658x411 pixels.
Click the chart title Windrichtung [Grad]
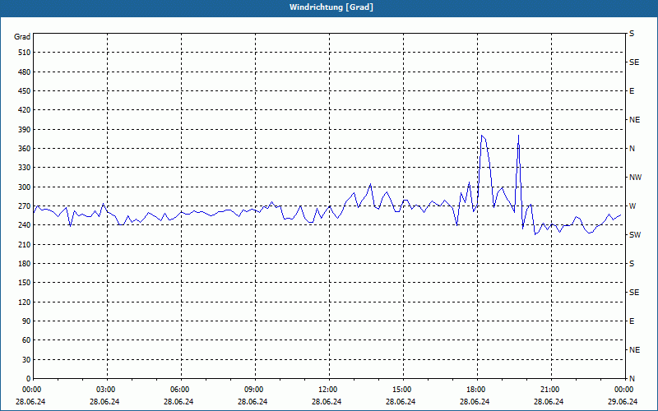tap(331, 7)
